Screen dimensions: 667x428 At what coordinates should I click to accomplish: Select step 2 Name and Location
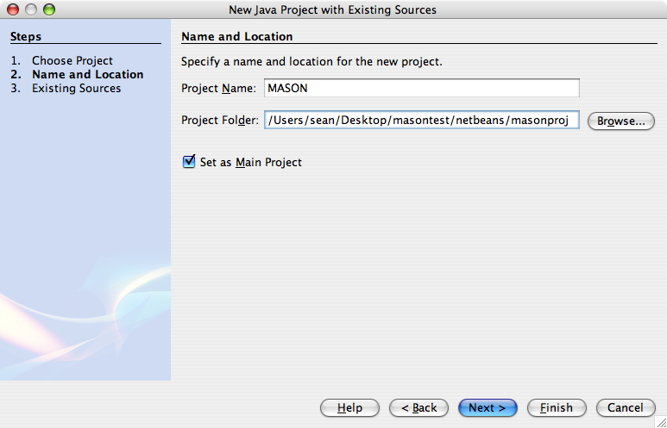coord(87,74)
